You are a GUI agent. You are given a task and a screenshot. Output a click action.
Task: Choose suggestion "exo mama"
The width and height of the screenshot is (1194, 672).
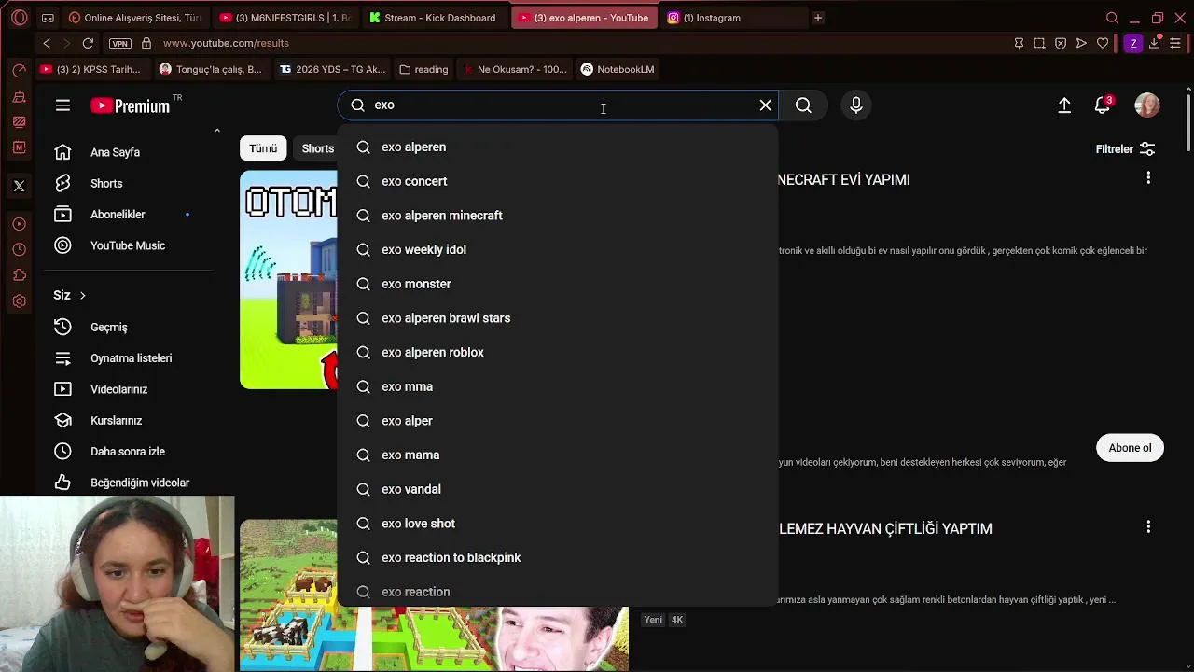(558, 455)
